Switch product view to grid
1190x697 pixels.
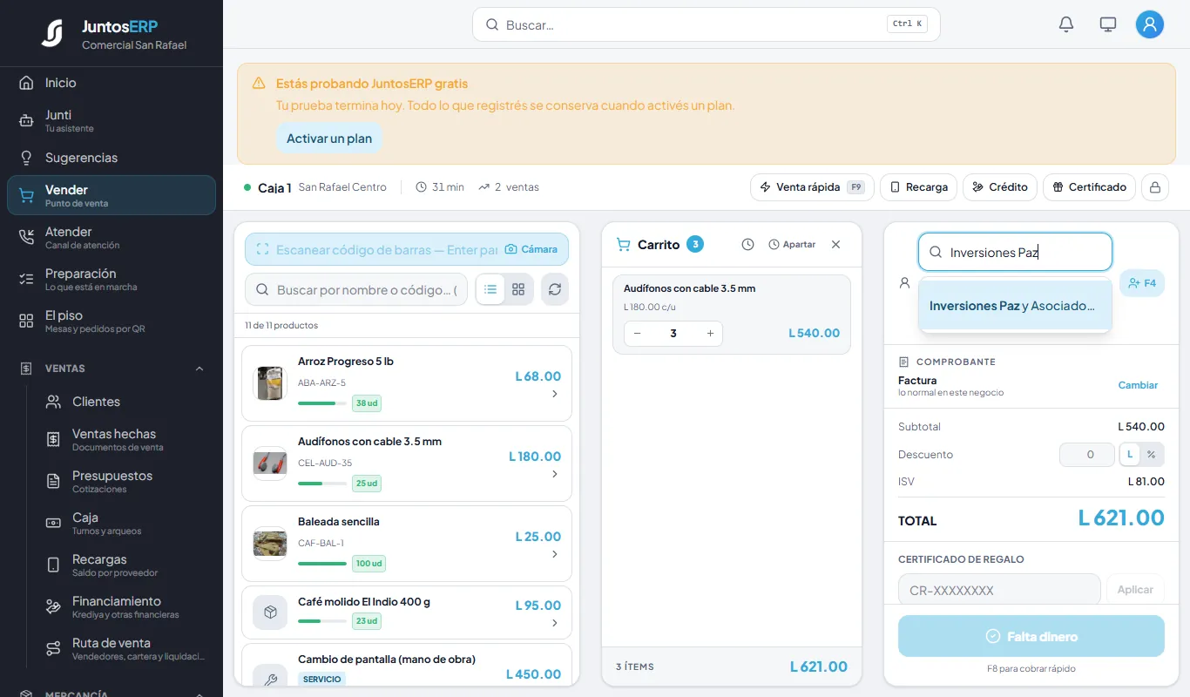point(518,289)
